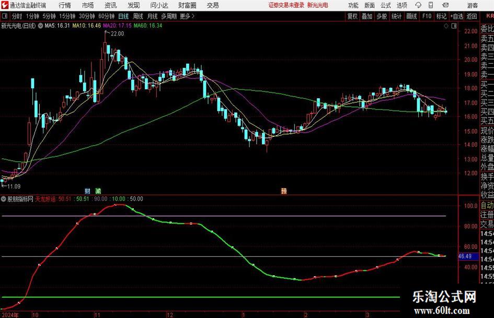Click the 证券交易未登录 login link
The height and width of the screenshot is (318, 494).
(286, 5)
